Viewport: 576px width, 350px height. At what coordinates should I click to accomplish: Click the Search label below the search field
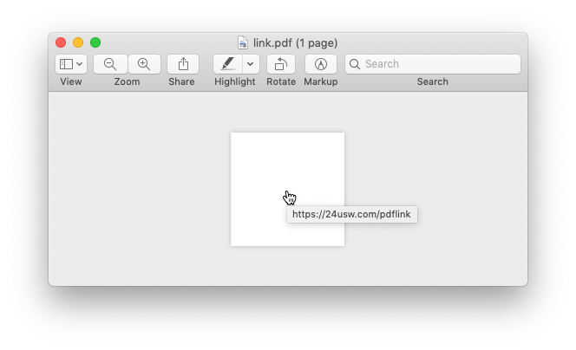click(433, 81)
